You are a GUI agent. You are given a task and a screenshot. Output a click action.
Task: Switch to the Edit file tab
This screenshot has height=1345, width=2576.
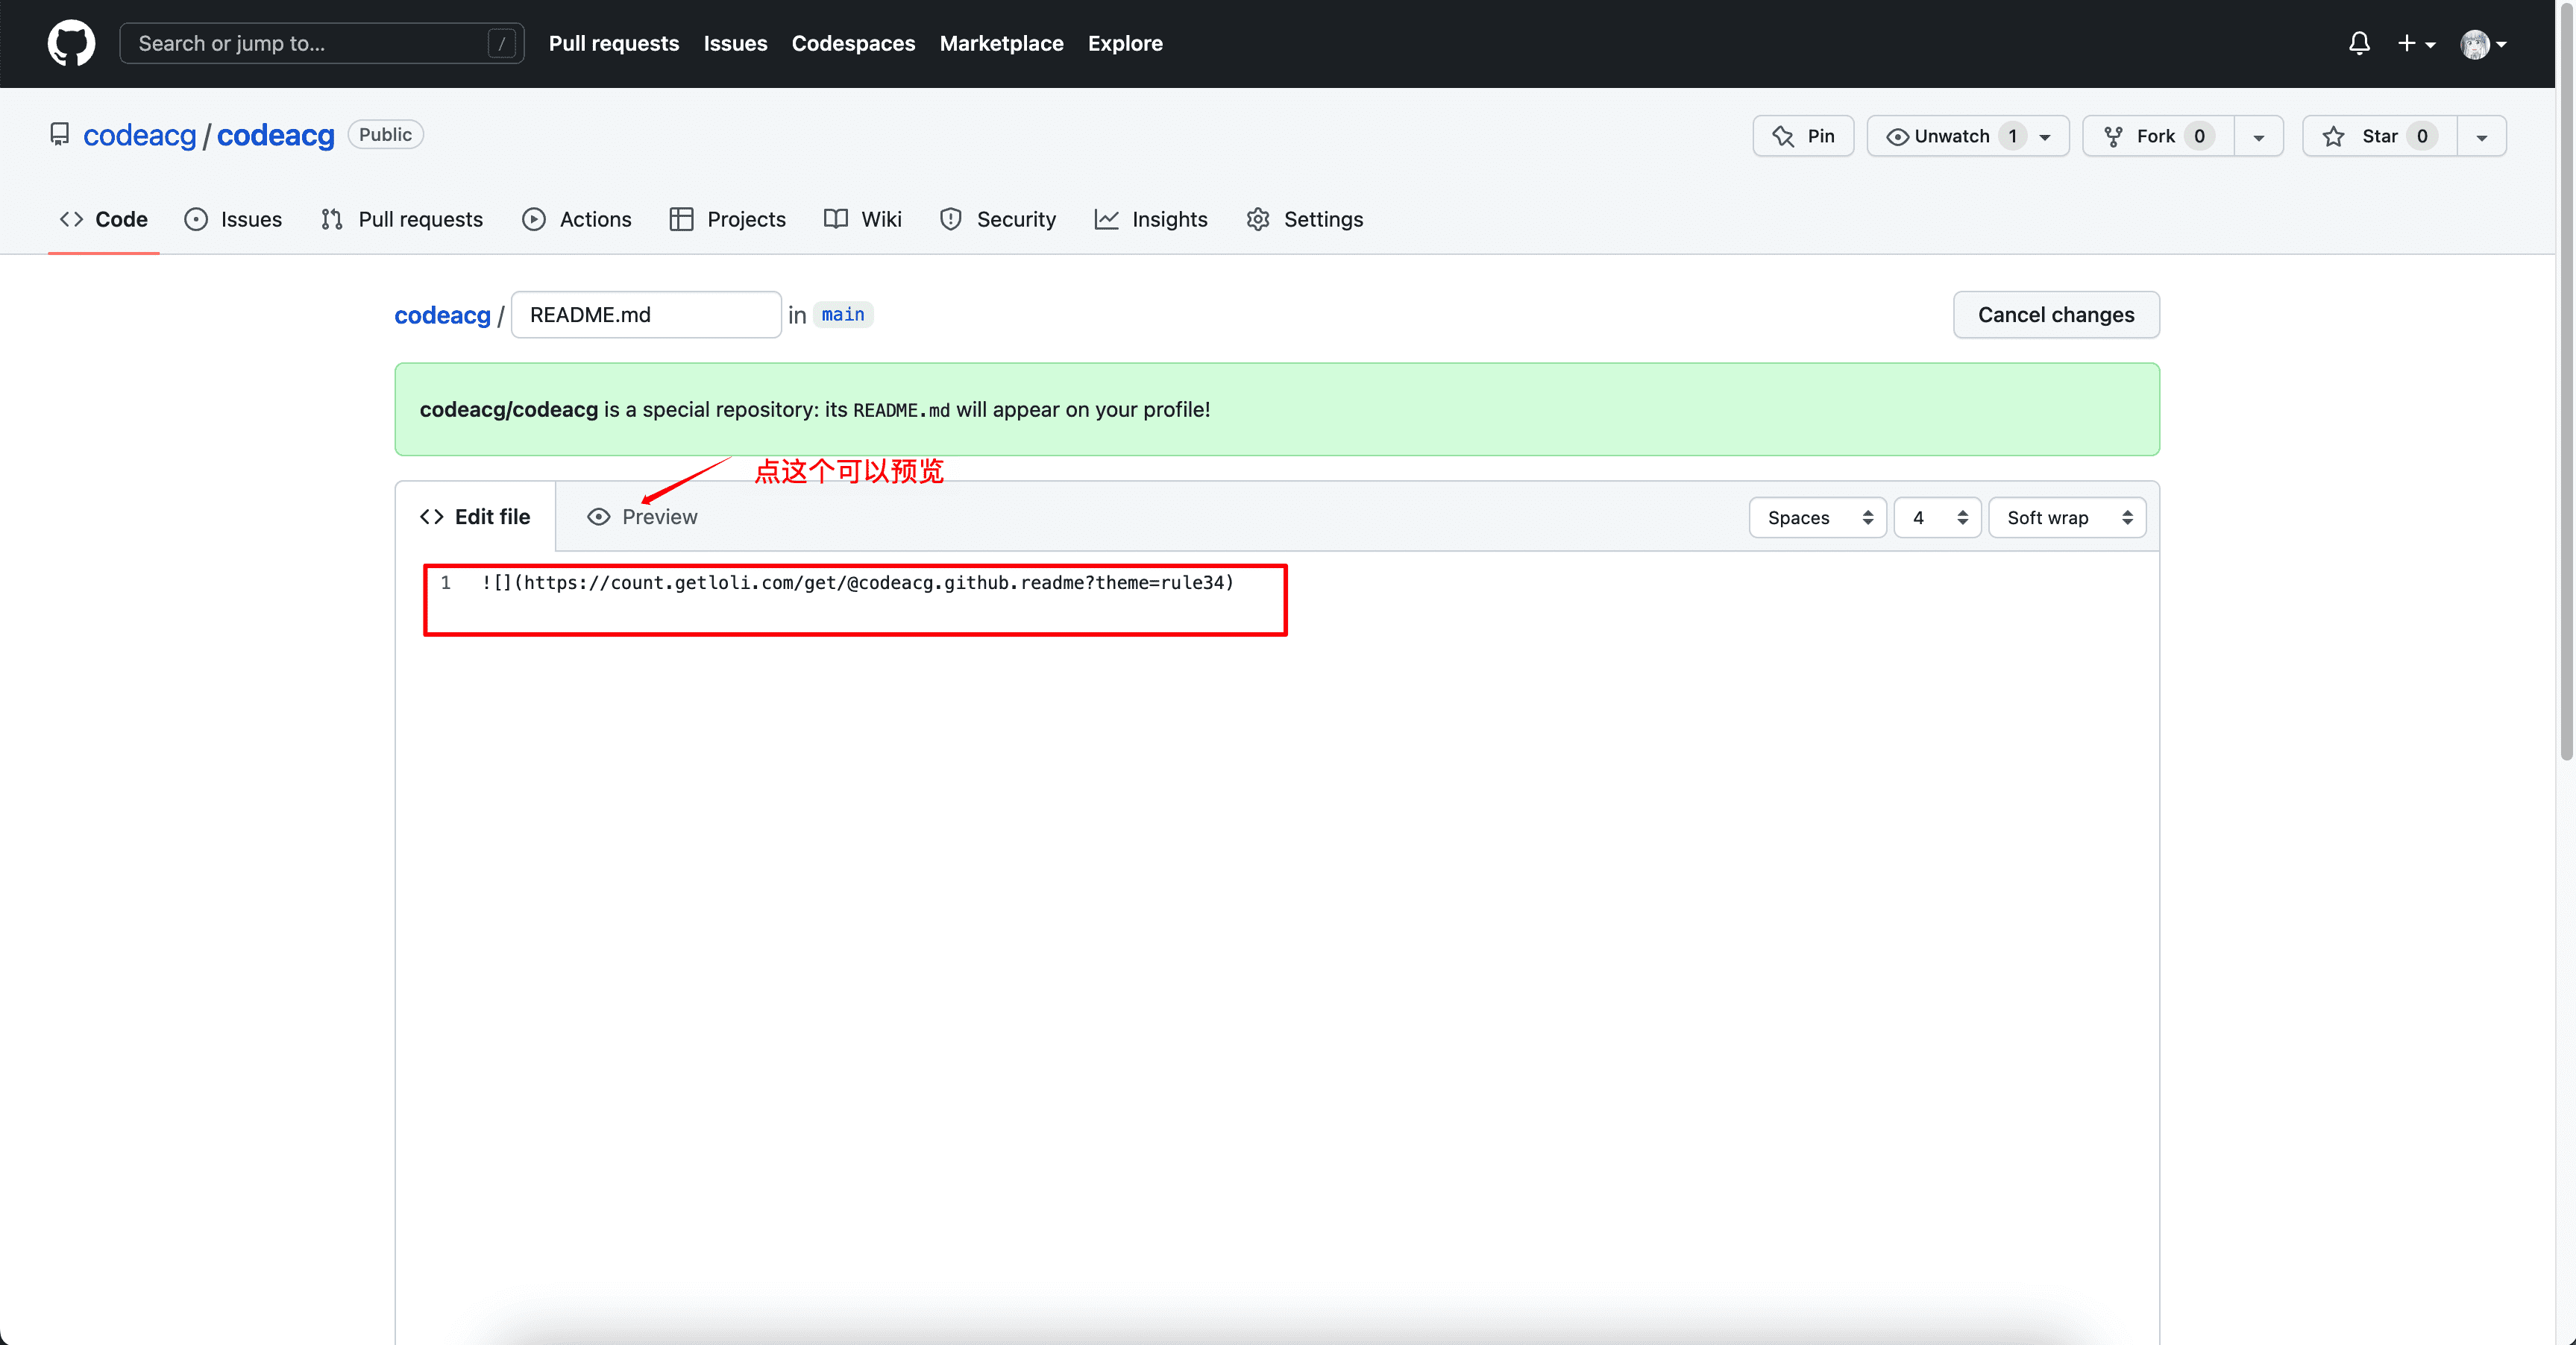click(x=475, y=517)
